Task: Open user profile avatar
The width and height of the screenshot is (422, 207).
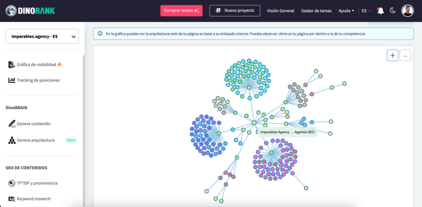Action: (407, 11)
